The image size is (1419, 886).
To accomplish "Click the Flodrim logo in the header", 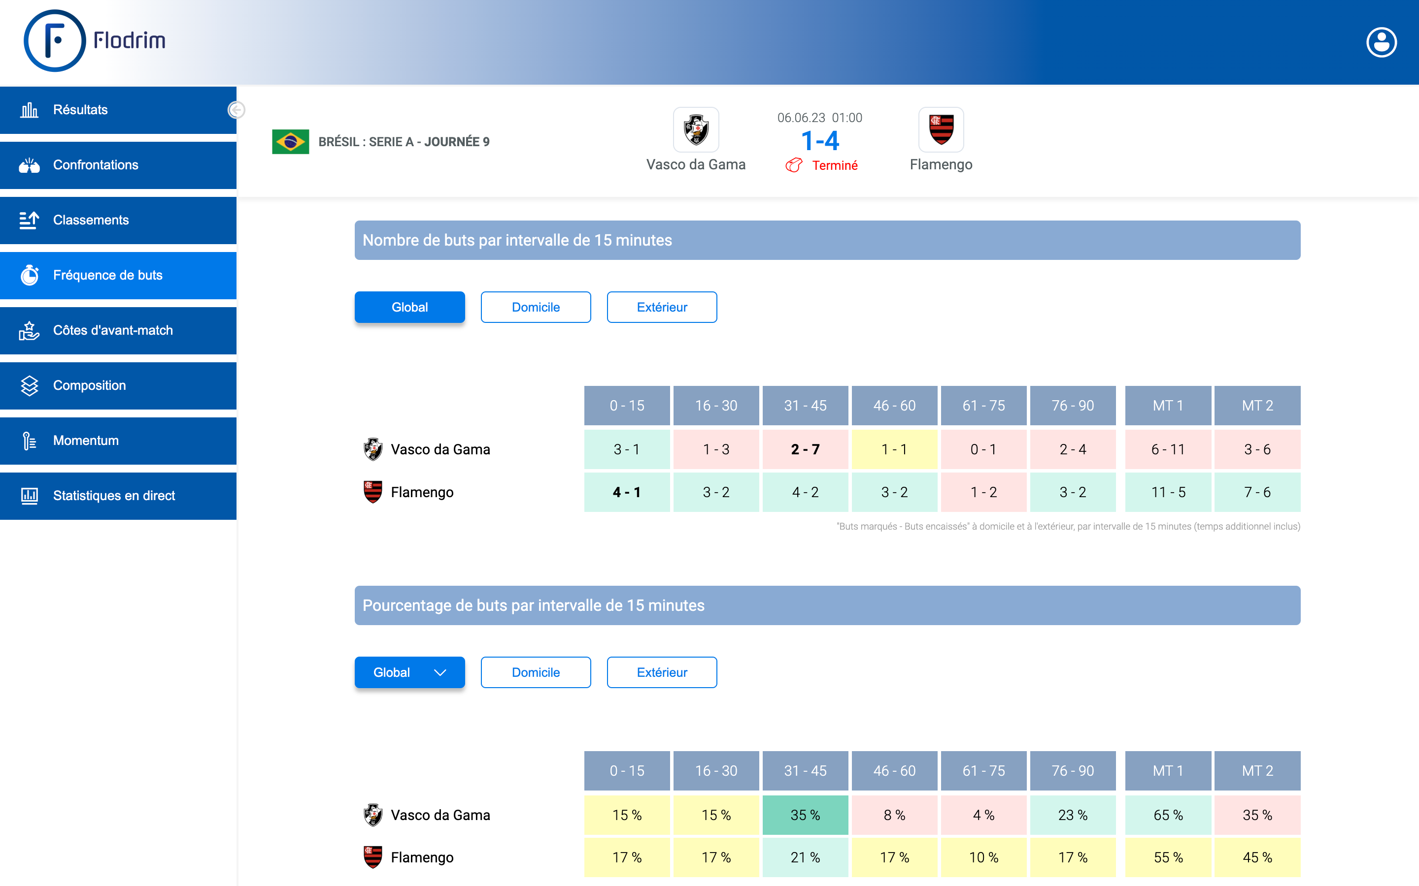I will click(x=95, y=40).
